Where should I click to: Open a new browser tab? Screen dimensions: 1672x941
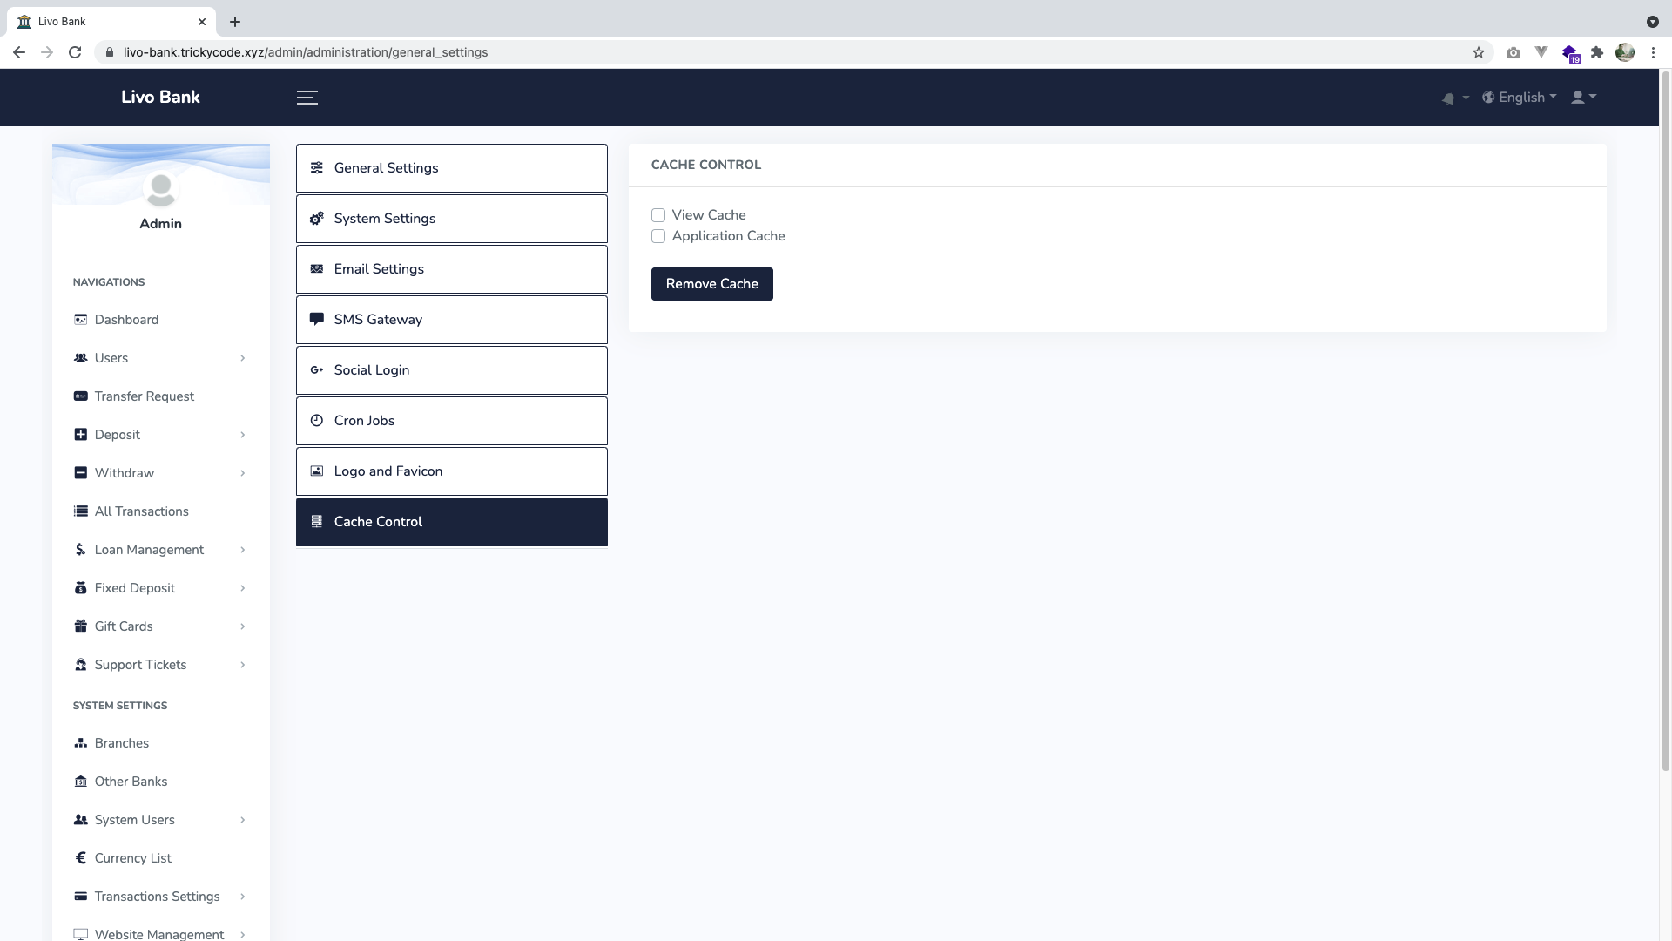[235, 22]
